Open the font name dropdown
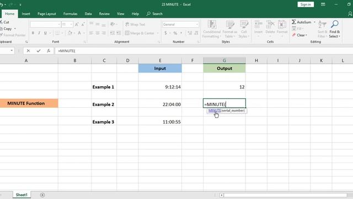This screenshot has height=199, width=353. point(59,24)
